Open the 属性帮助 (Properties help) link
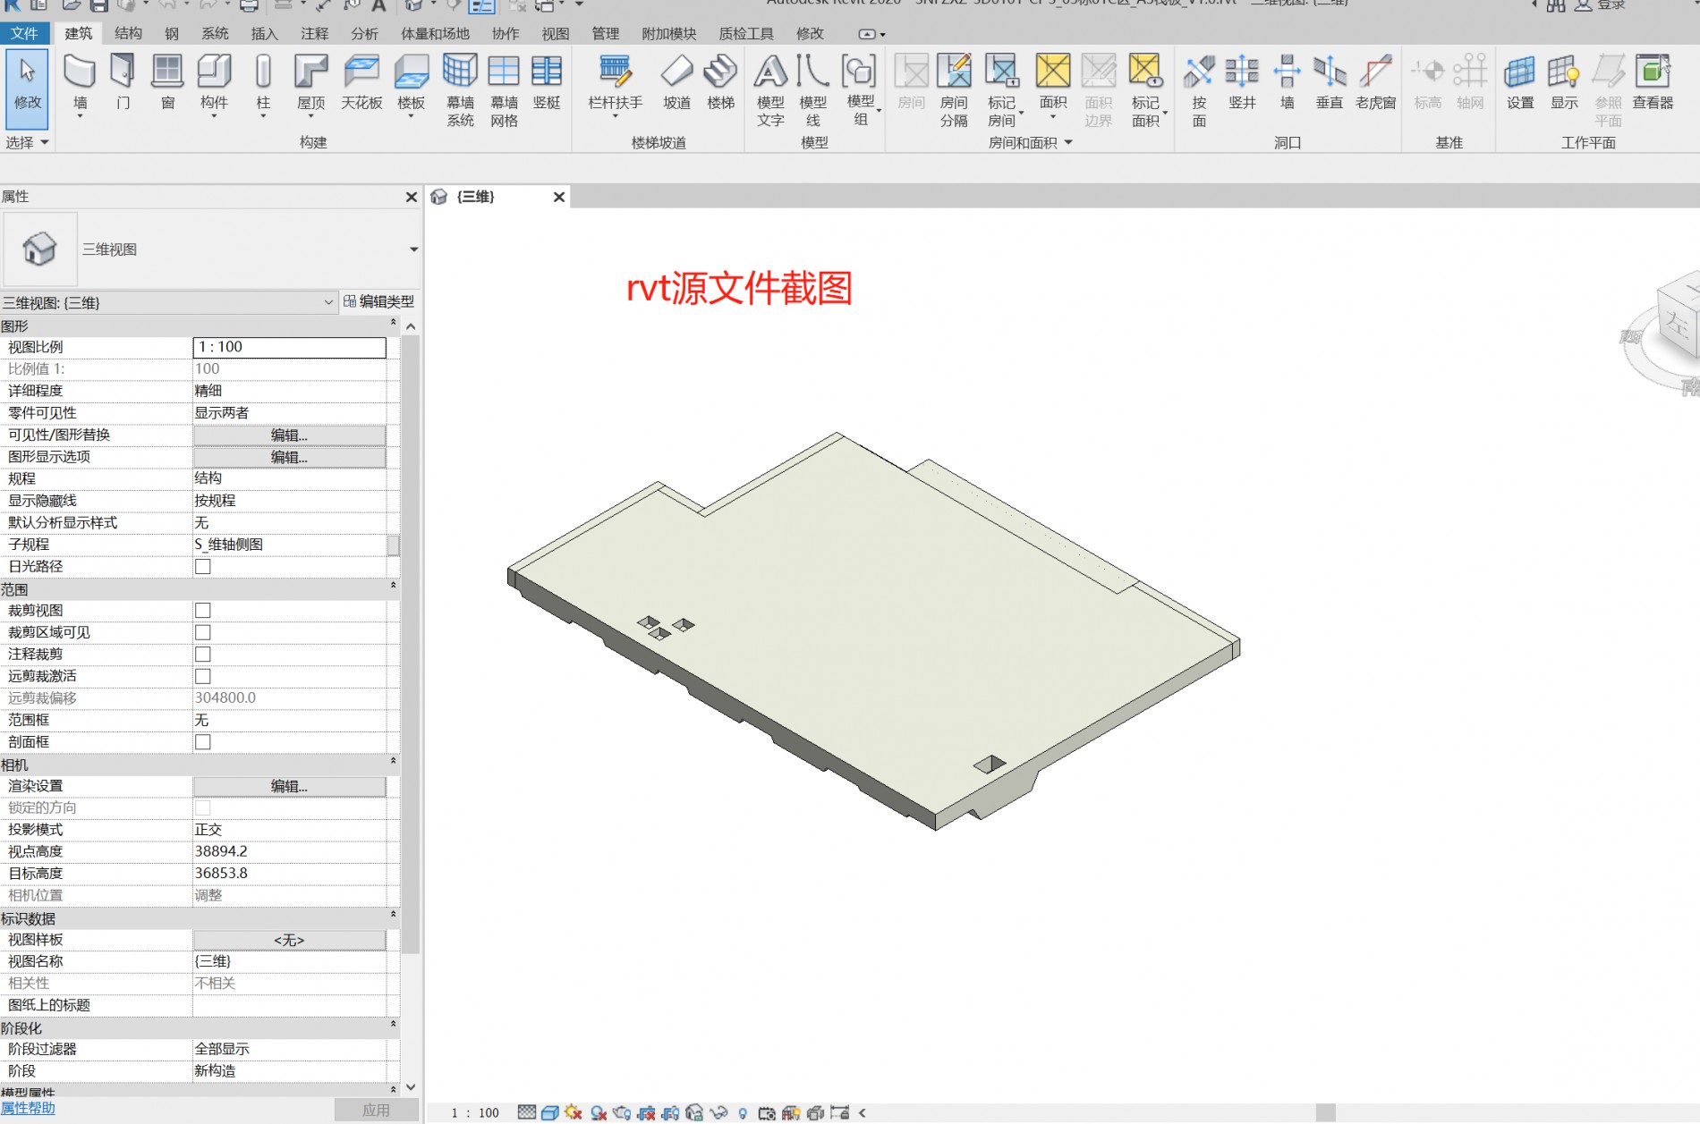1700x1124 pixels. coord(28,1108)
